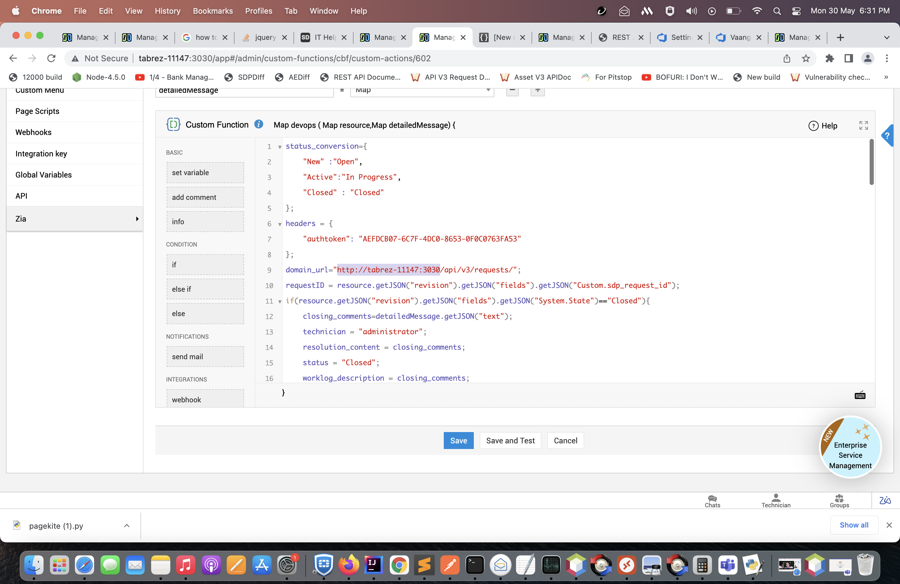The width and height of the screenshot is (900, 584).
Task: Fold the if block at line 11
Action: tap(280, 302)
